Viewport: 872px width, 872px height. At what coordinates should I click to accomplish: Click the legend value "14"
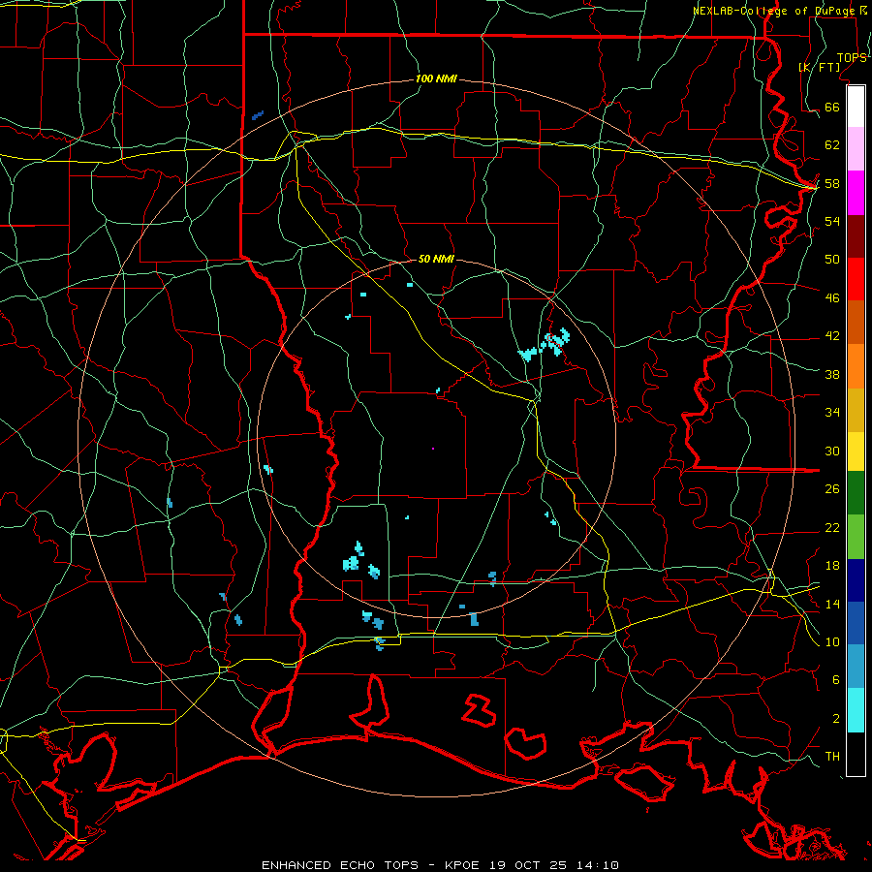coord(832,604)
